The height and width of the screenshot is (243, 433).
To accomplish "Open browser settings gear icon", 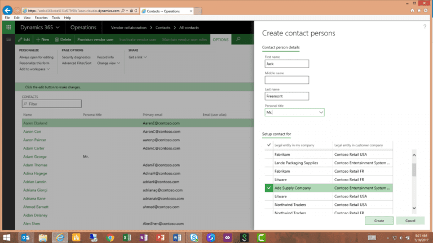I will [x=426, y=11].
